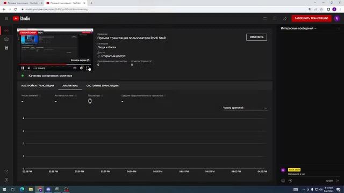Click the 'Число зрителей' metric card
Image resolution: width=344 pixels, height=193 pixels.
tap(31, 99)
